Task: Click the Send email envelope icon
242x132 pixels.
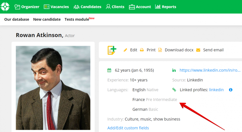Action: click(x=198, y=50)
